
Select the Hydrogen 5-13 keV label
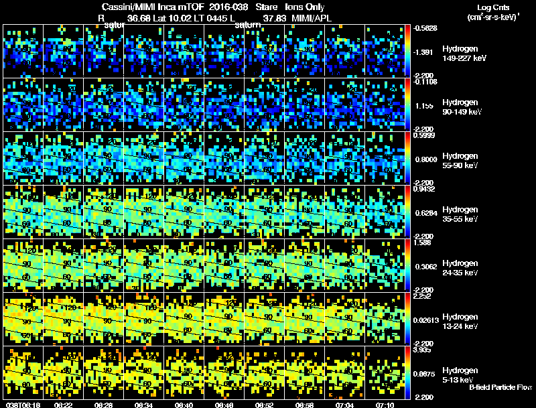[x=460, y=375]
